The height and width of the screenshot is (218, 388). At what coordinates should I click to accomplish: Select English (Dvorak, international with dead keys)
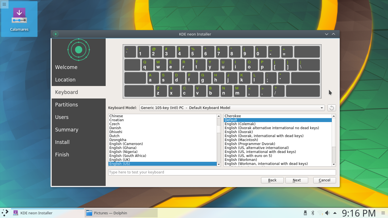[278, 136]
